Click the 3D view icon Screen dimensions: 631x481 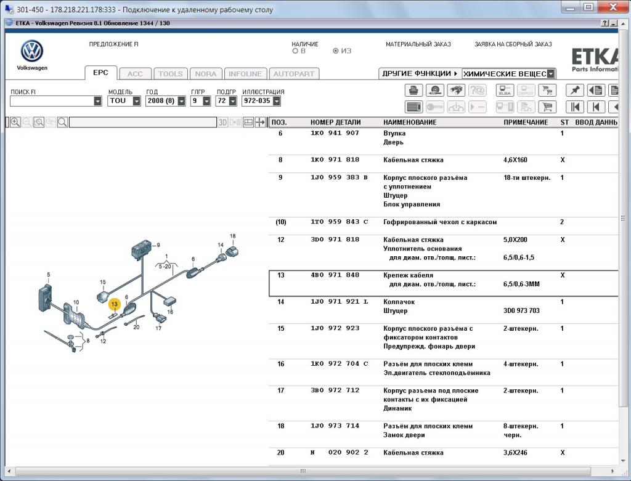(223, 123)
